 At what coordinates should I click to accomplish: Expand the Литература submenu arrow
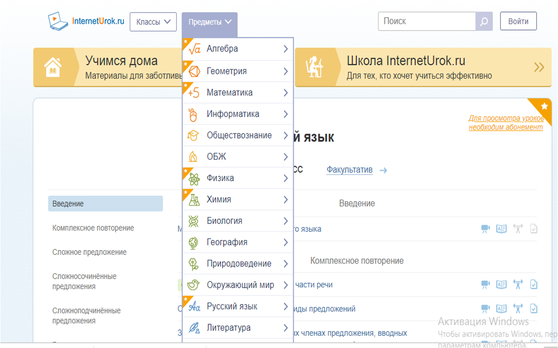tap(286, 328)
